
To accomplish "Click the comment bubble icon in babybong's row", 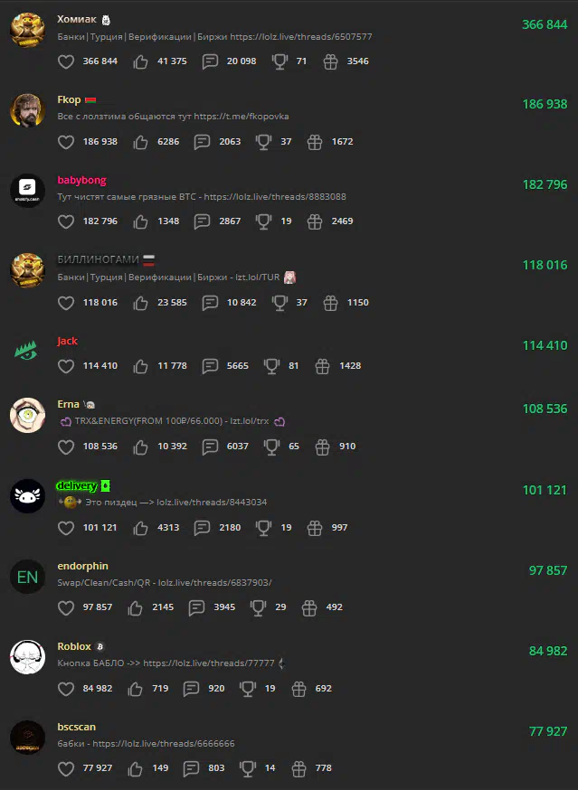I will pyautogui.click(x=202, y=221).
